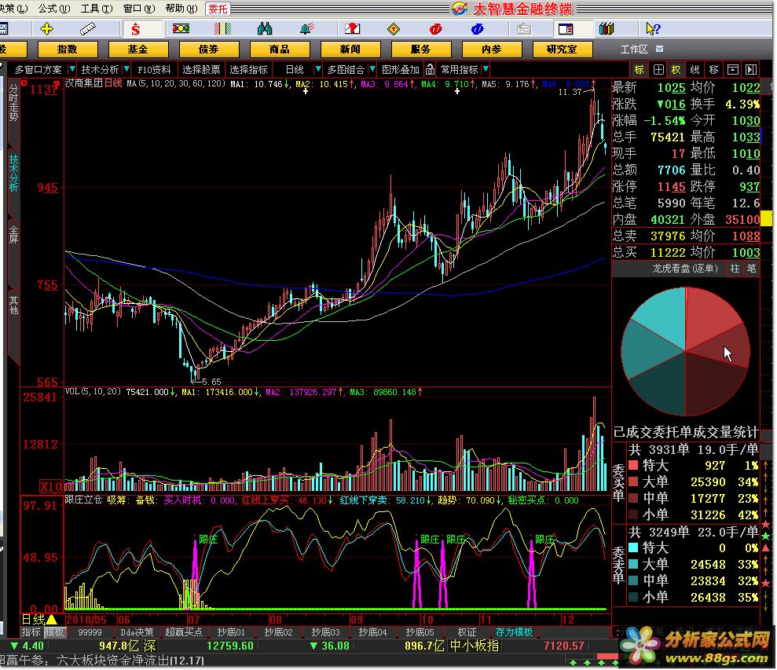The width and height of the screenshot is (777, 670).
Task: Click the 指数 index button
Action: [68, 49]
